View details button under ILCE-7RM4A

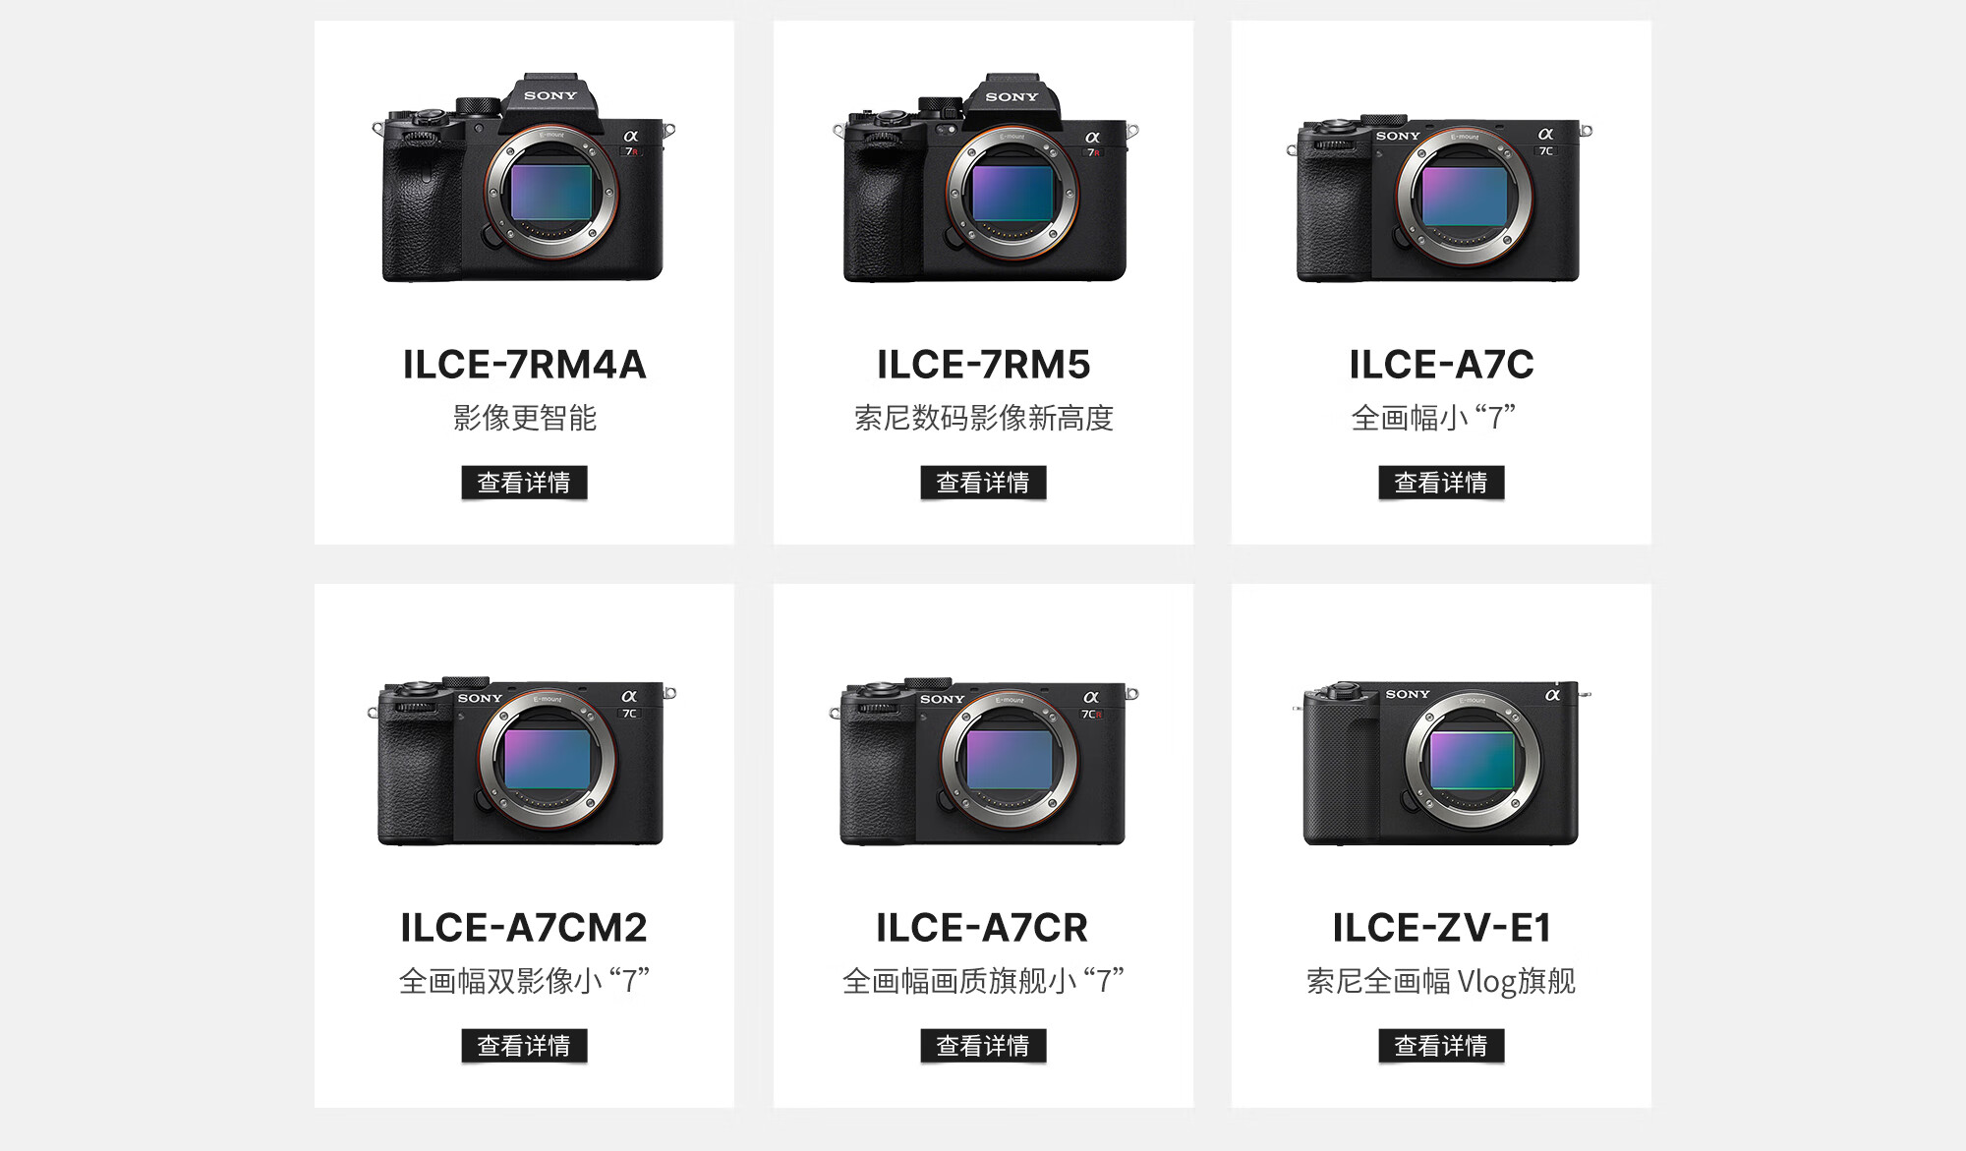point(524,483)
